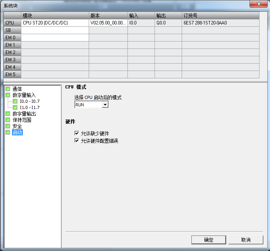Click the green icon beside 数字量输入

click(8, 95)
